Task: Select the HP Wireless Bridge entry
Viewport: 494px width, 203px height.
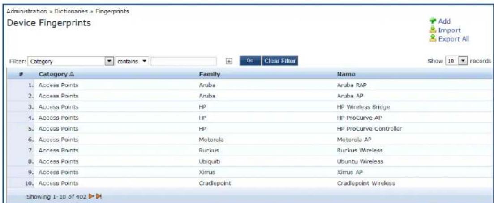Action: [x=364, y=107]
